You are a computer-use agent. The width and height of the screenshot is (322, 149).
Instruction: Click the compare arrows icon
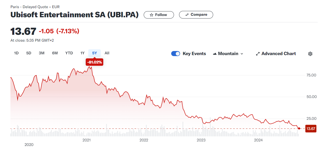click(x=187, y=15)
